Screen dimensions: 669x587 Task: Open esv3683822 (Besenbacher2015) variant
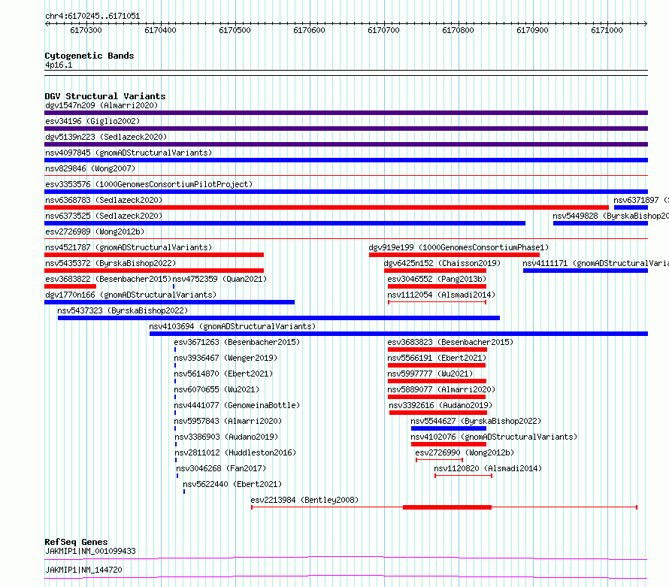click(x=108, y=279)
